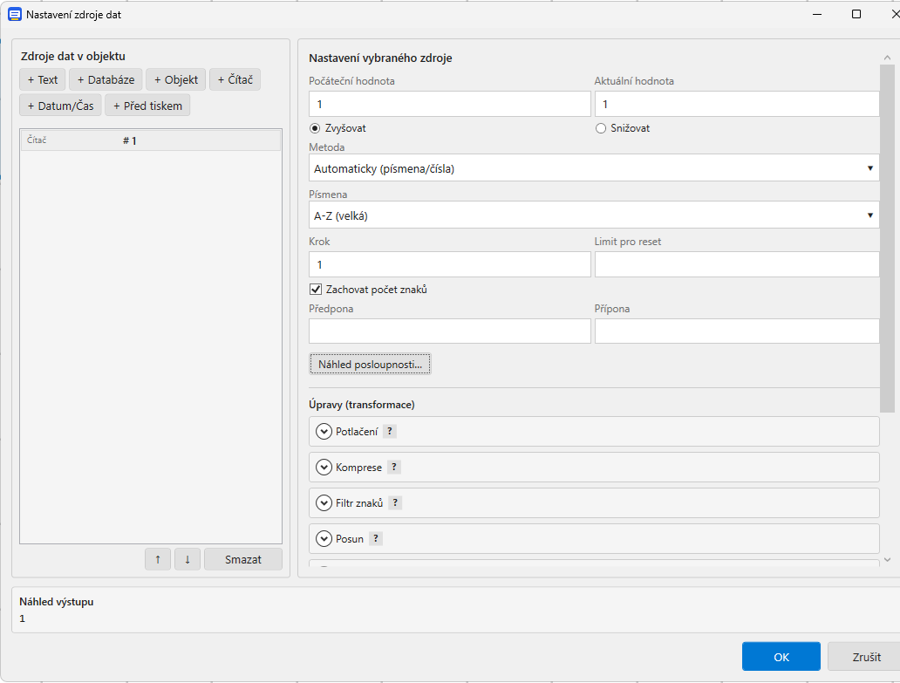This screenshot has width=900, height=683.
Task: Add a Text data source
Action: coord(43,79)
